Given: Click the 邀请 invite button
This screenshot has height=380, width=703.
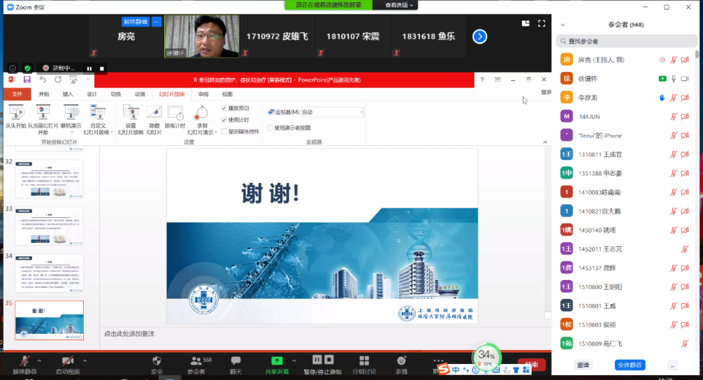Looking at the screenshot, I should point(582,365).
